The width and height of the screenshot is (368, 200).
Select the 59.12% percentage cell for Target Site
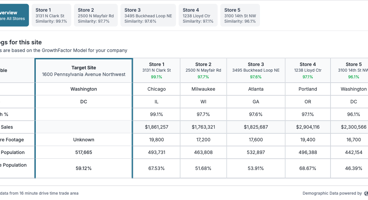[84, 168]
